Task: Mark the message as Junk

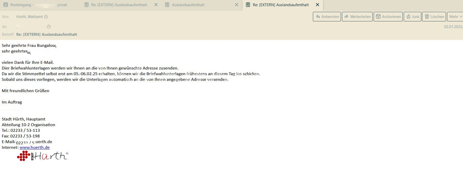Action: tap(413, 17)
